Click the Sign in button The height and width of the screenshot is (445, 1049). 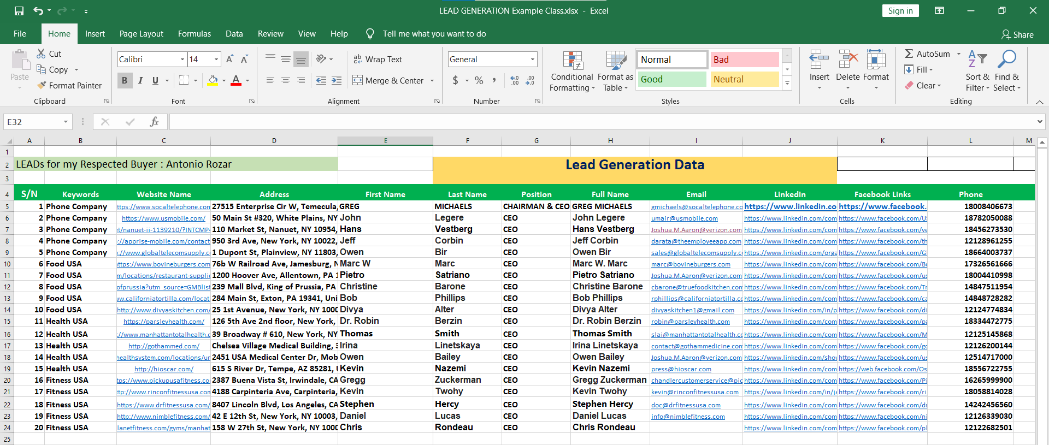pyautogui.click(x=900, y=11)
